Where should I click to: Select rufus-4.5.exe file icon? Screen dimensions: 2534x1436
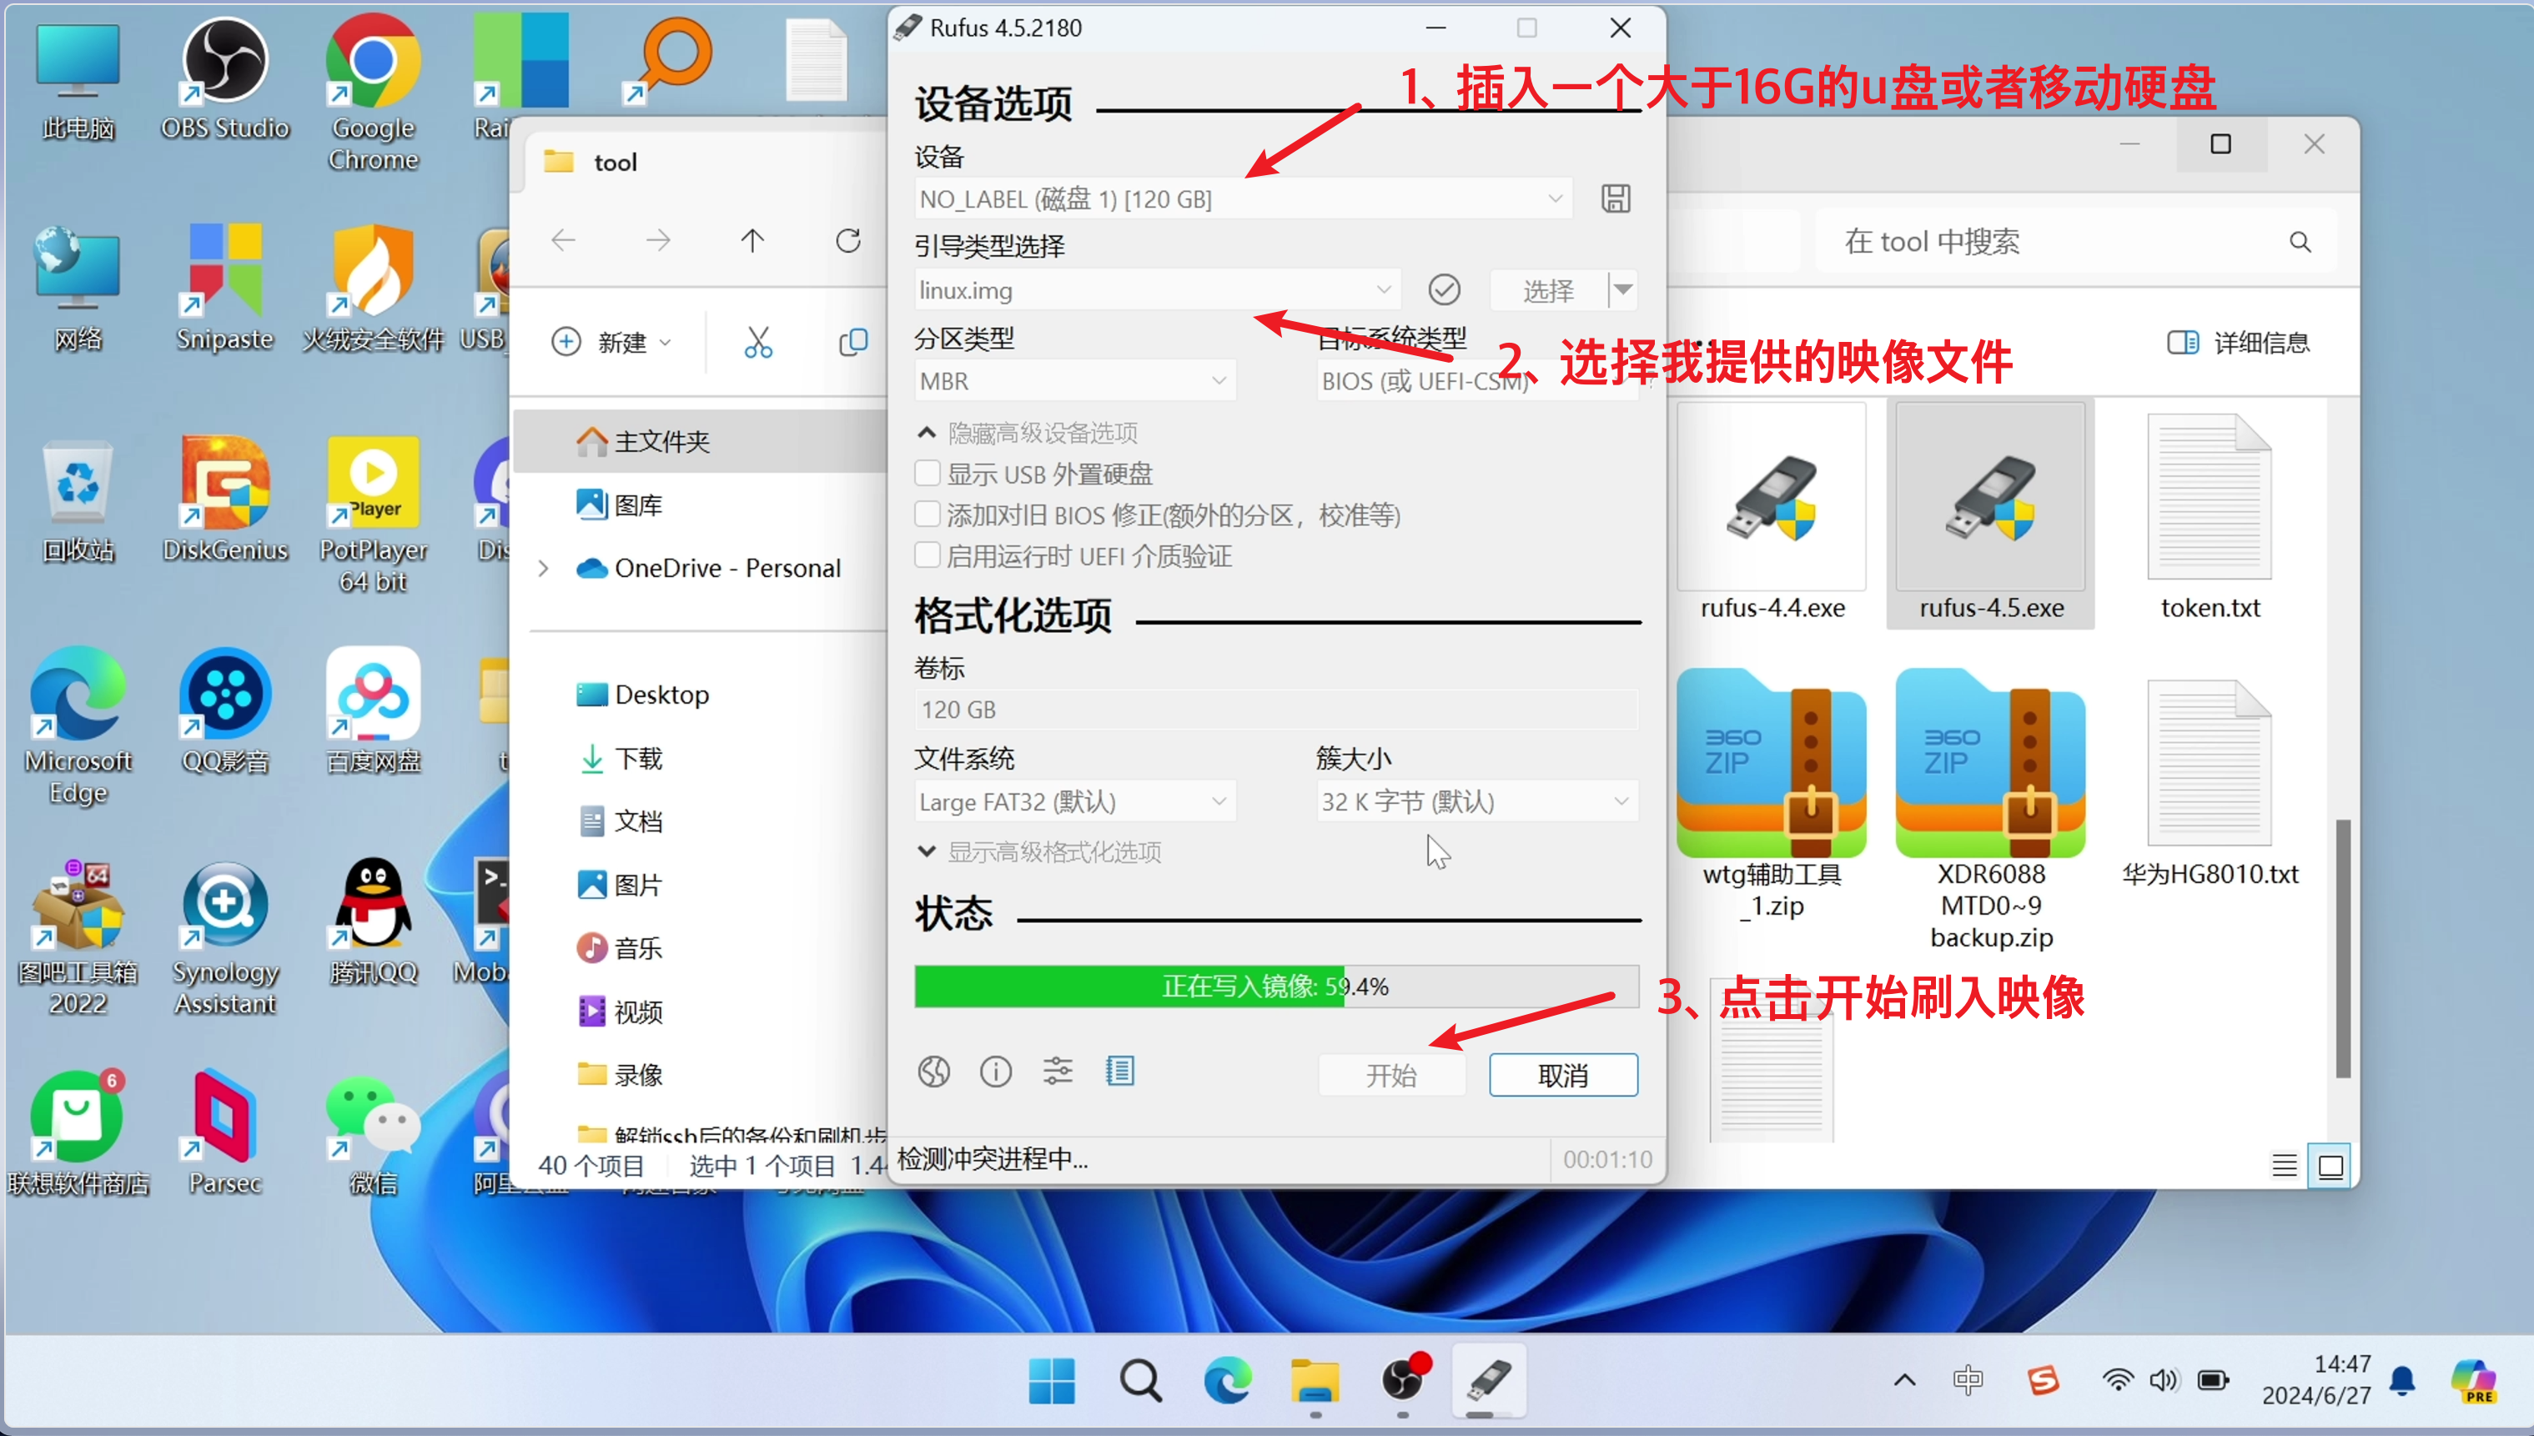pos(1990,498)
